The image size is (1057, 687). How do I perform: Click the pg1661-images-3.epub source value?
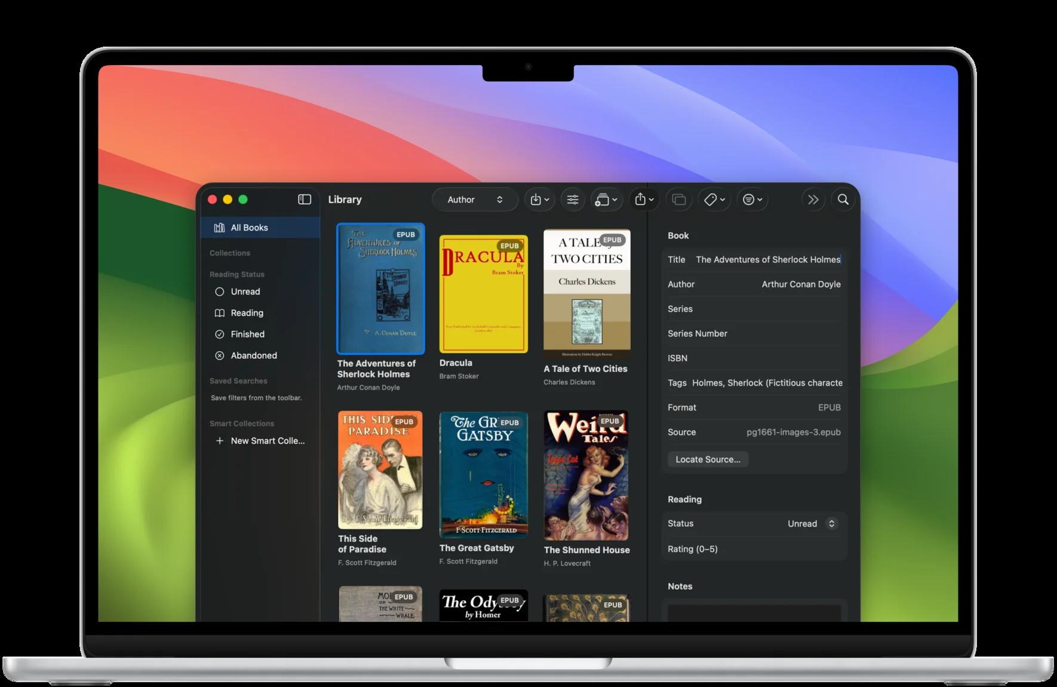(x=794, y=432)
